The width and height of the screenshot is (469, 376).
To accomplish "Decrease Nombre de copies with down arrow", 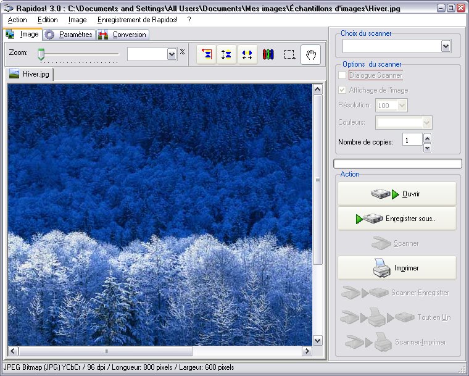I will coord(427,148).
